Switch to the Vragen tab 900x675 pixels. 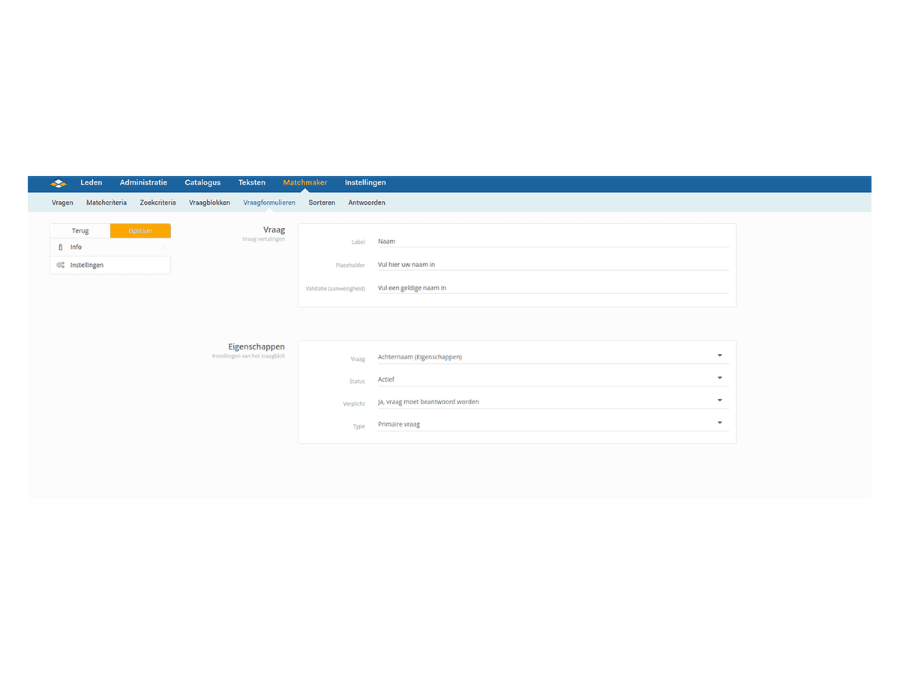[62, 202]
